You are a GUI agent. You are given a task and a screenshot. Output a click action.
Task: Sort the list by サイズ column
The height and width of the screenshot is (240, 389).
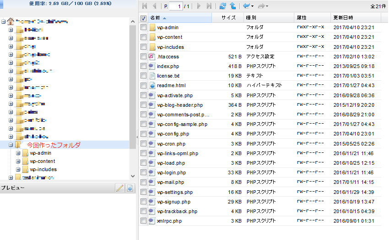pyautogui.click(x=228, y=18)
